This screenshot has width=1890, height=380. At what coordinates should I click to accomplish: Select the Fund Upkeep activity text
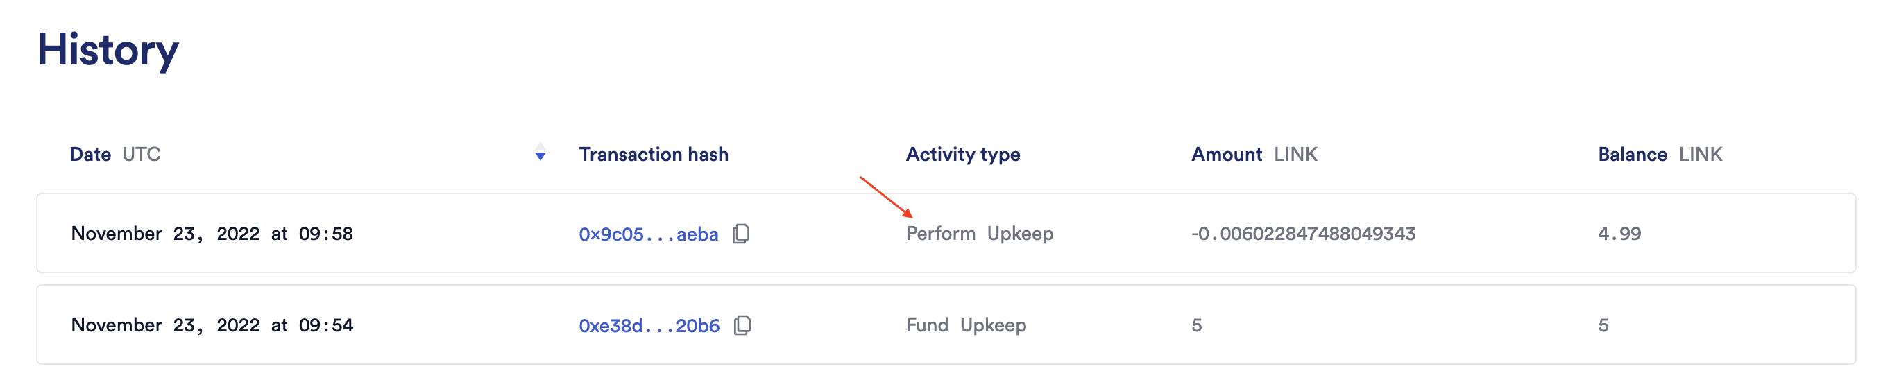tap(966, 326)
